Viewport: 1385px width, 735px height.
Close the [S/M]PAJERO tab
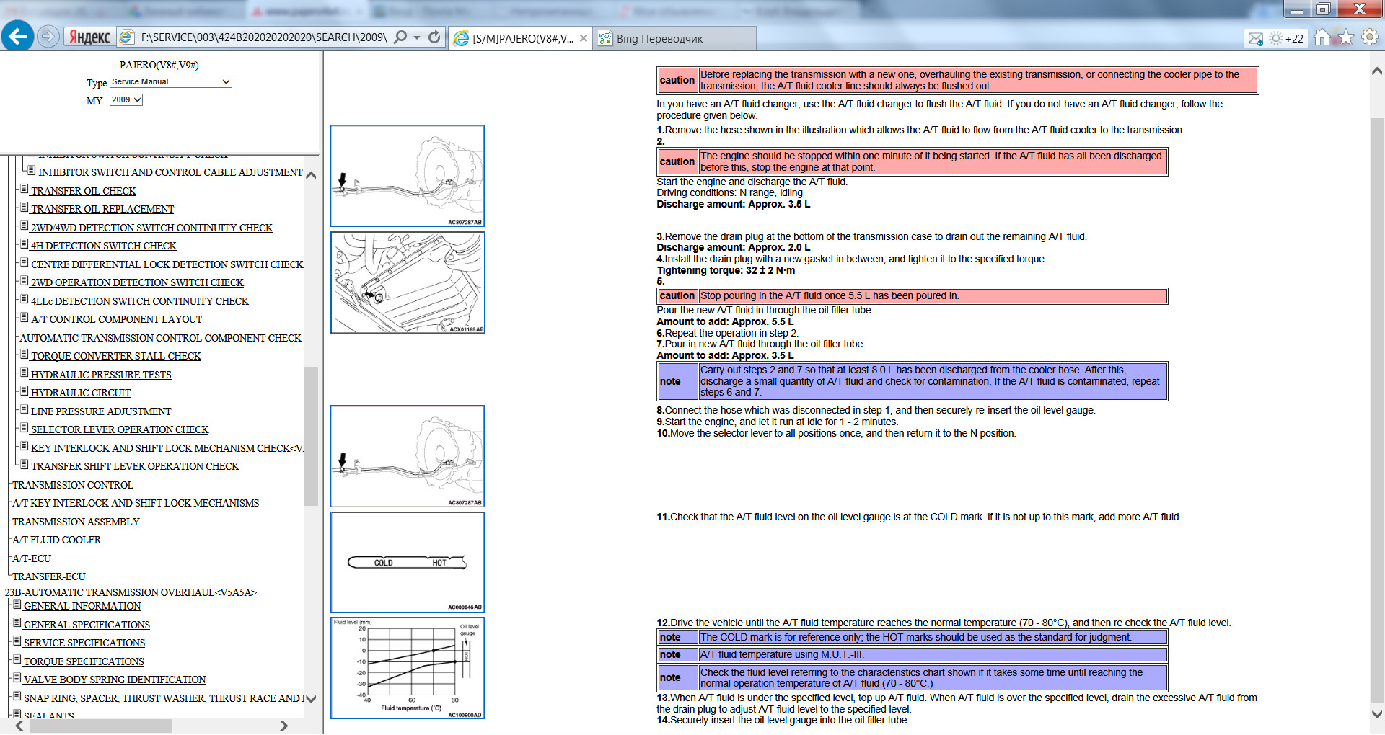pyautogui.click(x=584, y=38)
